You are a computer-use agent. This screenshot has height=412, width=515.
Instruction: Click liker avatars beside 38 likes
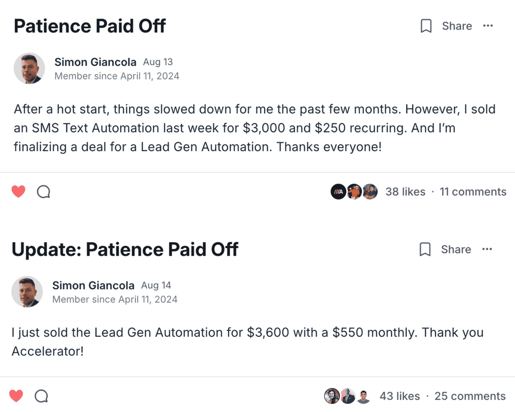(x=354, y=192)
